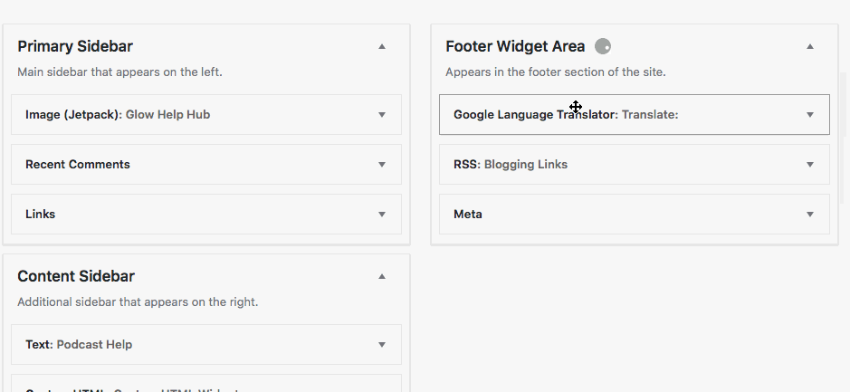Image resolution: width=850 pixels, height=392 pixels.
Task: Collapse the Content Sidebar panel arrow
Action: [x=382, y=276]
